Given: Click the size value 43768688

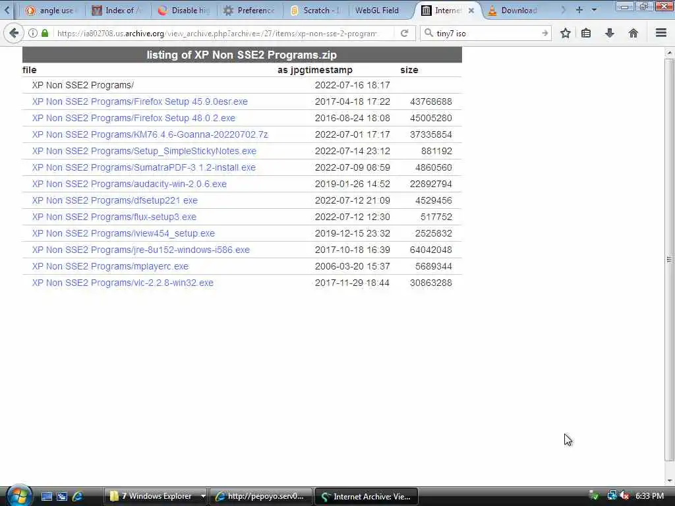Looking at the screenshot, I should (x=431, y=101).
